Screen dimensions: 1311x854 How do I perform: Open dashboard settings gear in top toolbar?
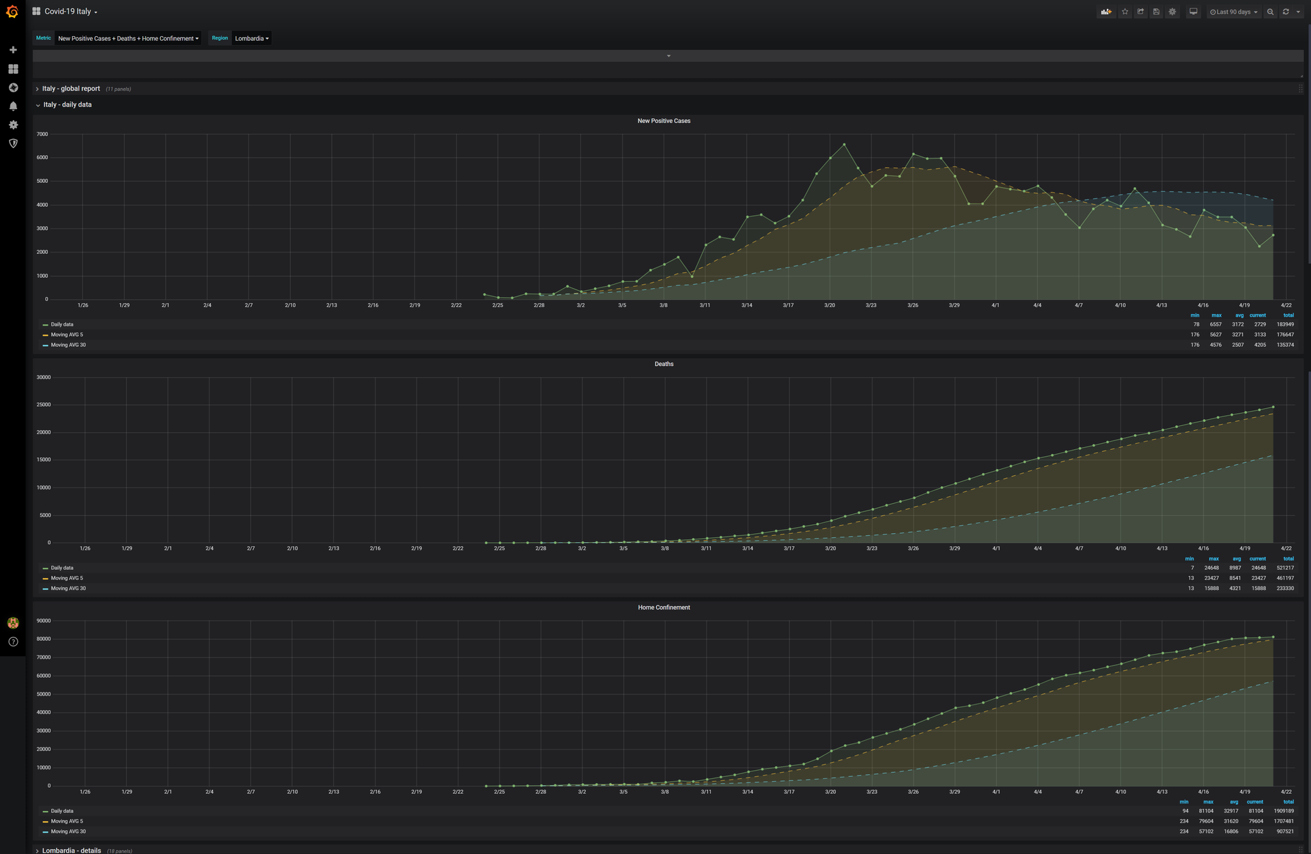pyautogui.click(x=1172, y=12)
